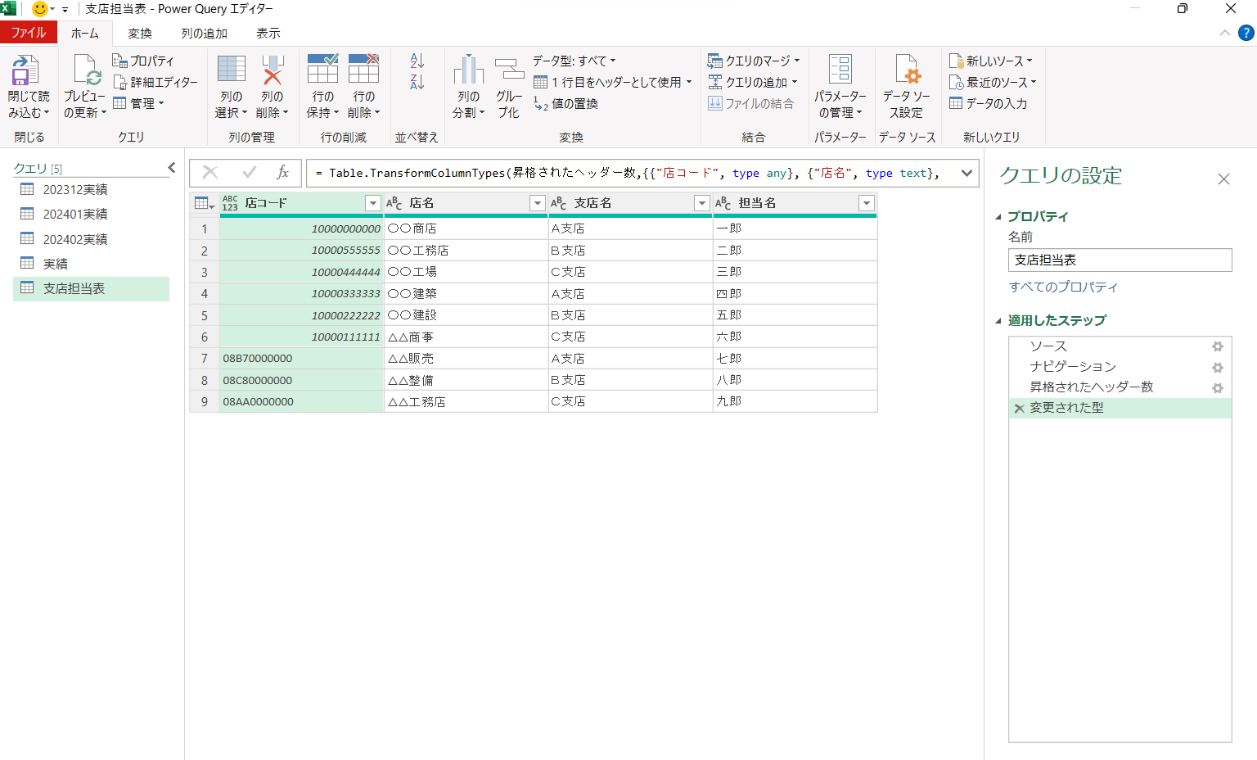Click the fx add step icon
The image size is (1257, 760).
pyautogui.click(x=283, y=172)
